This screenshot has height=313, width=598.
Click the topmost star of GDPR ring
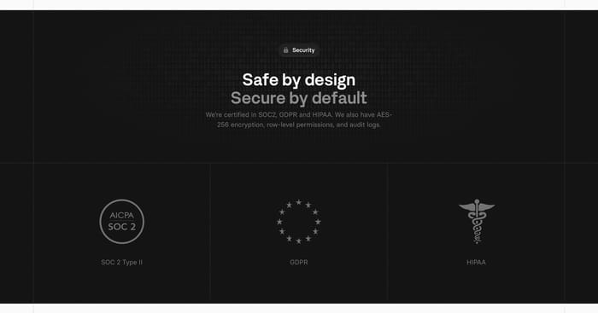click(x=299, y=202)
